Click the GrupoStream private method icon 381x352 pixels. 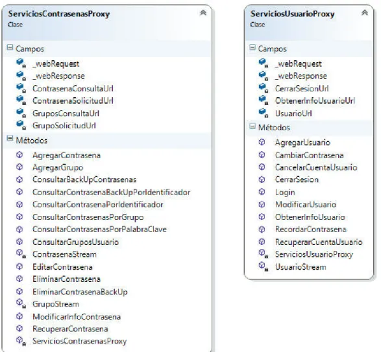coord(21,303)
